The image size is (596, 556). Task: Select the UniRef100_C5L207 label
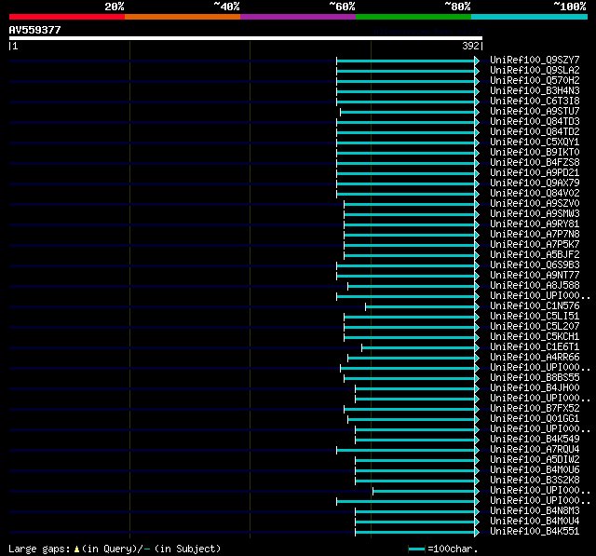coord(535,327)
